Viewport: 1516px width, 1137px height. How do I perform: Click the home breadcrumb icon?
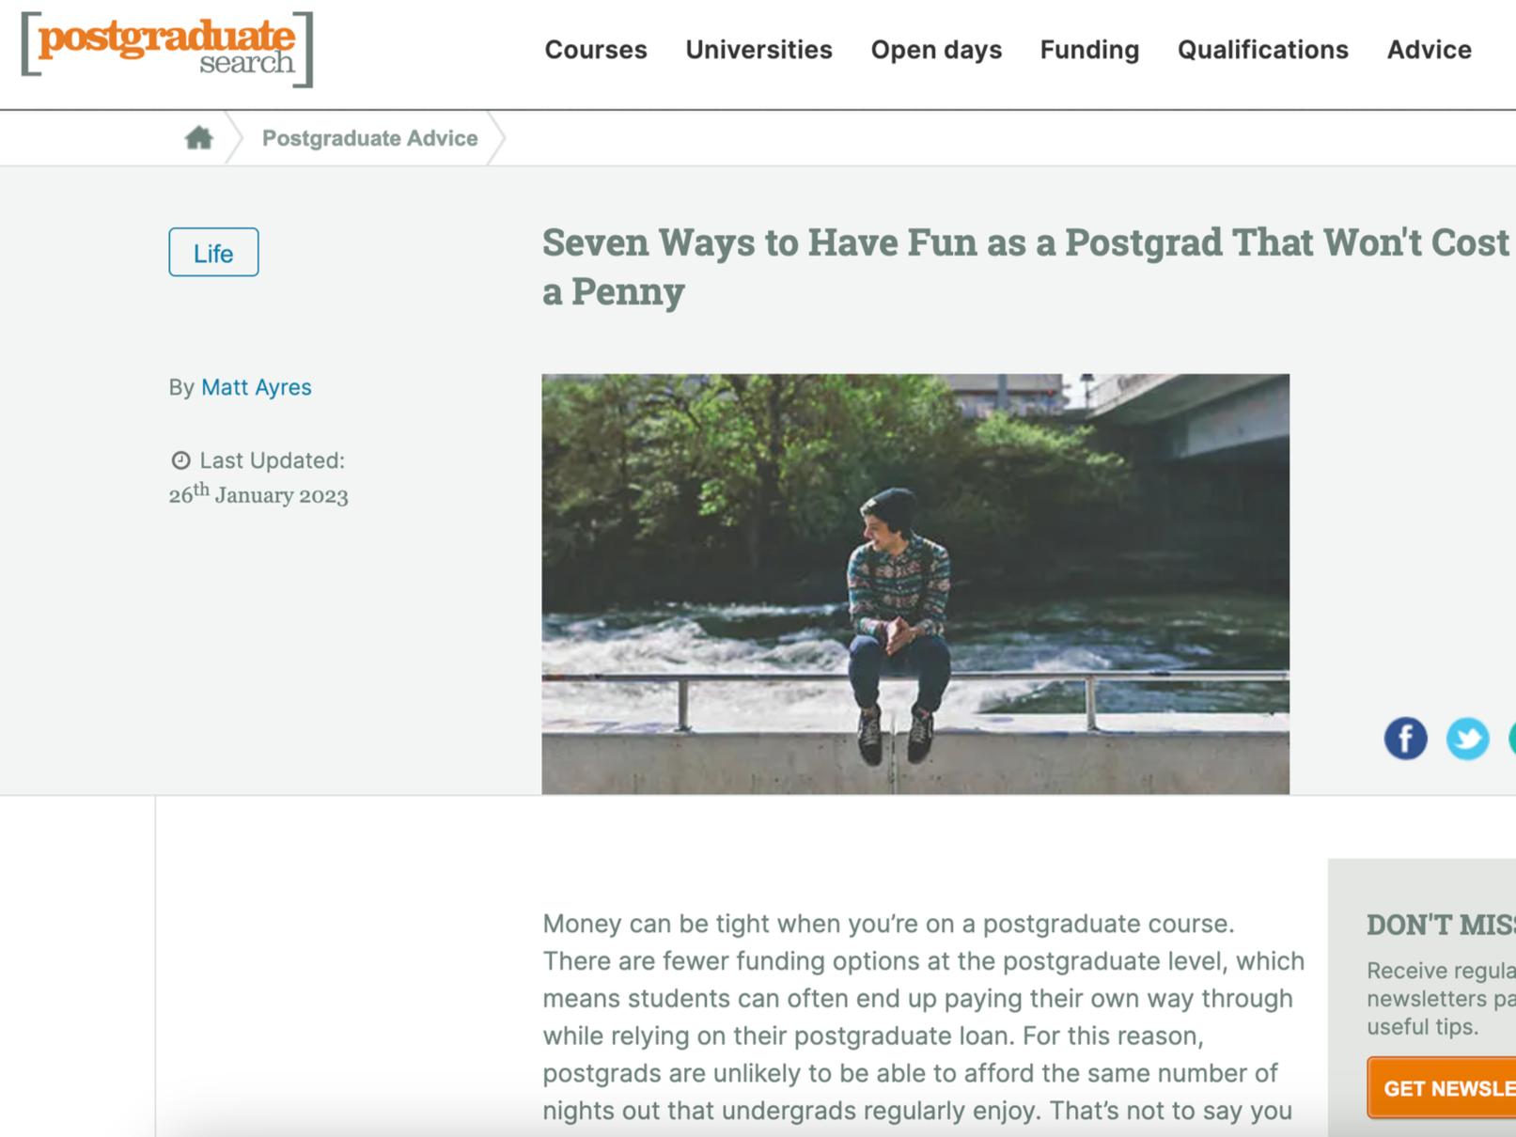[198, 138]
